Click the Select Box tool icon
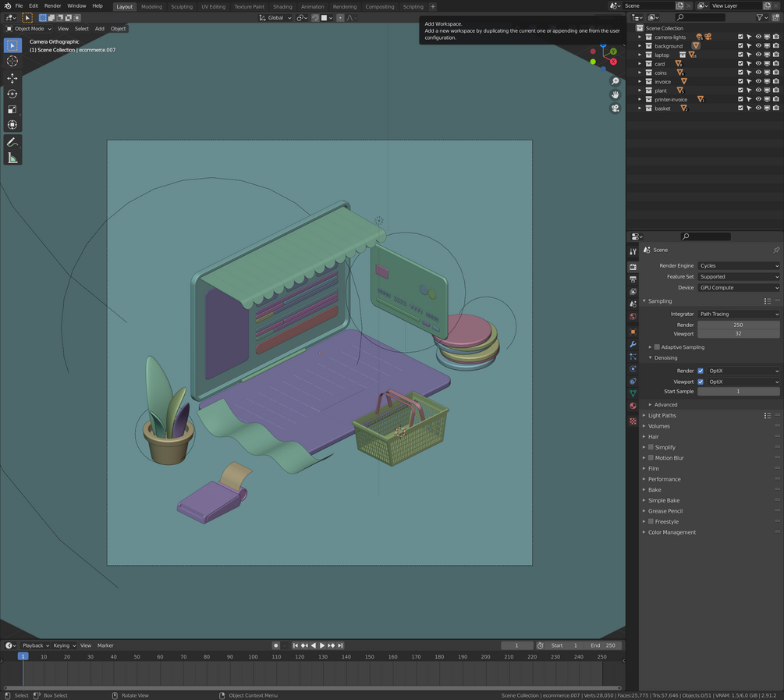Screen dimensions: 784x700 point(12,45)
